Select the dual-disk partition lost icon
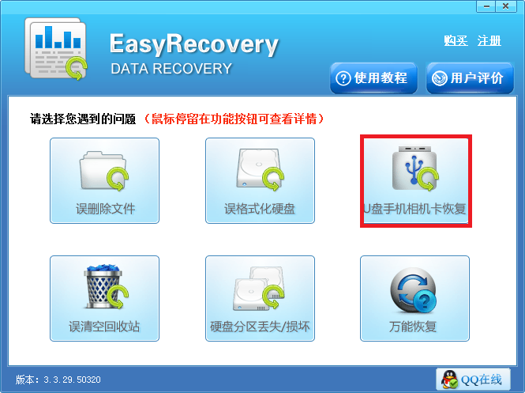The image size is (525, 393). [x=259, y=289]
